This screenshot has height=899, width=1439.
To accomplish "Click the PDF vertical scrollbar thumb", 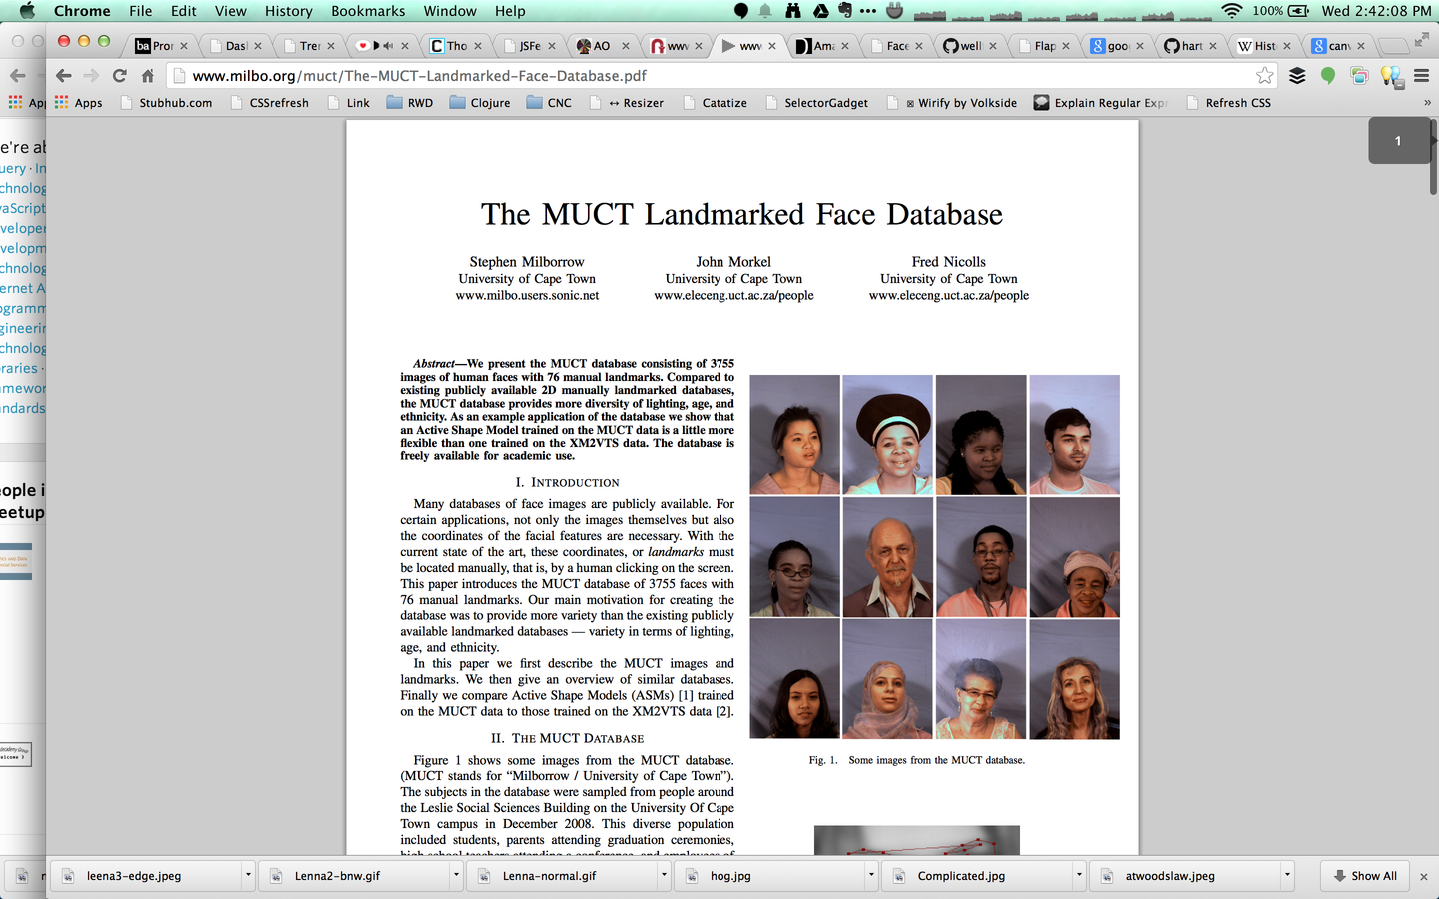I will 1434,156.
